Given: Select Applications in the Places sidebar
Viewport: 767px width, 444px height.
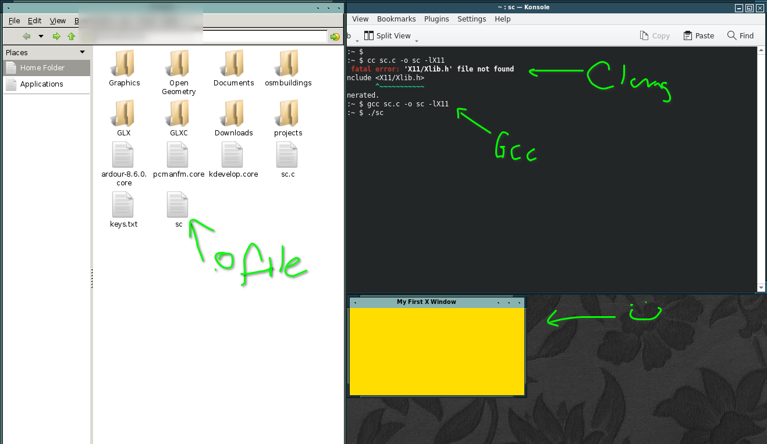Looking at the screenshot, I should [x=41, y=84].
